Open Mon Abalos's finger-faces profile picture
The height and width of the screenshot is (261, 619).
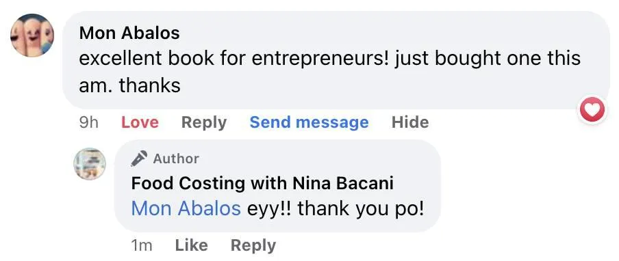point(31,36)
